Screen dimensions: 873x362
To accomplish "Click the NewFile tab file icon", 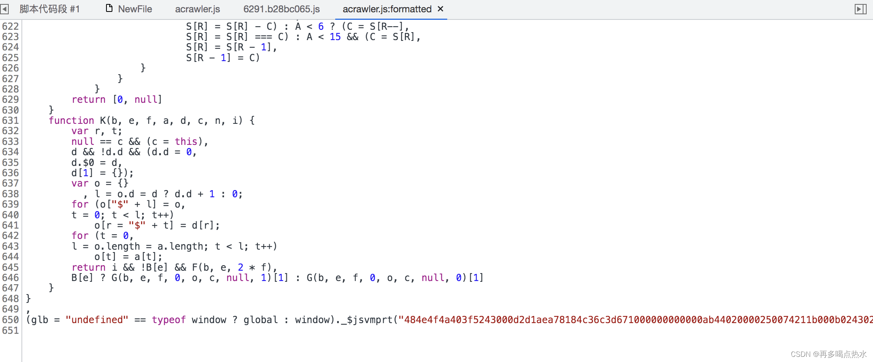I will pos(109,8).
